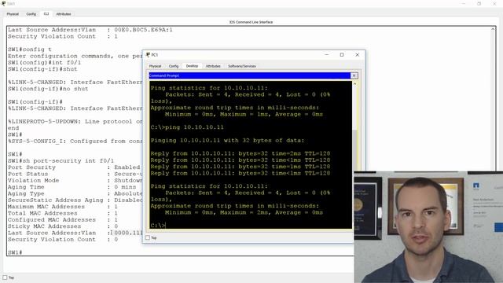Close the PC1 window
Viewport: 503px width, 283px height.
pyautogui.click(x=357, y=55)
